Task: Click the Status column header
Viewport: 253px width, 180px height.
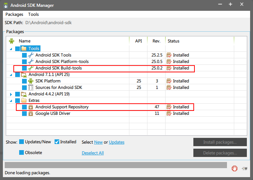Action: coord(173,41)
